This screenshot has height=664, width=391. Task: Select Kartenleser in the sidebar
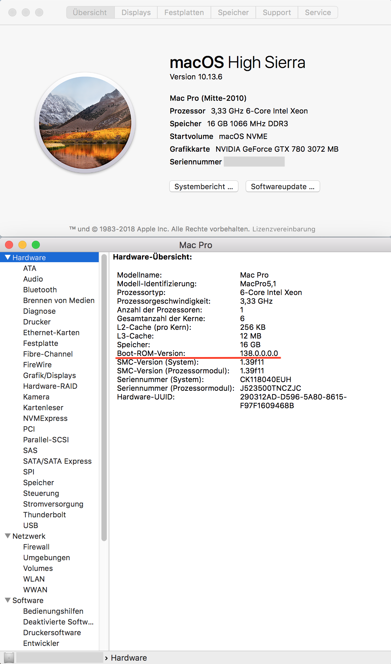tap(43, 408)
